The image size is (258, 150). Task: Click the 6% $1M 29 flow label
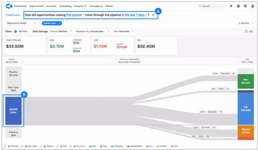pos(200,136)
